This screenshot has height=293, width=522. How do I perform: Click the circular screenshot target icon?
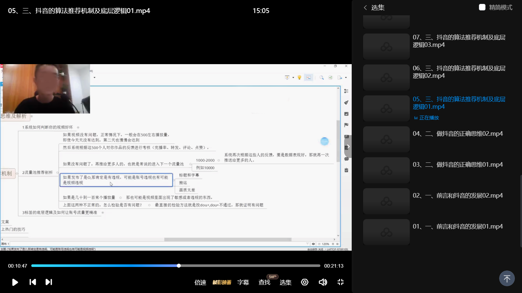[x=305, y=282]
